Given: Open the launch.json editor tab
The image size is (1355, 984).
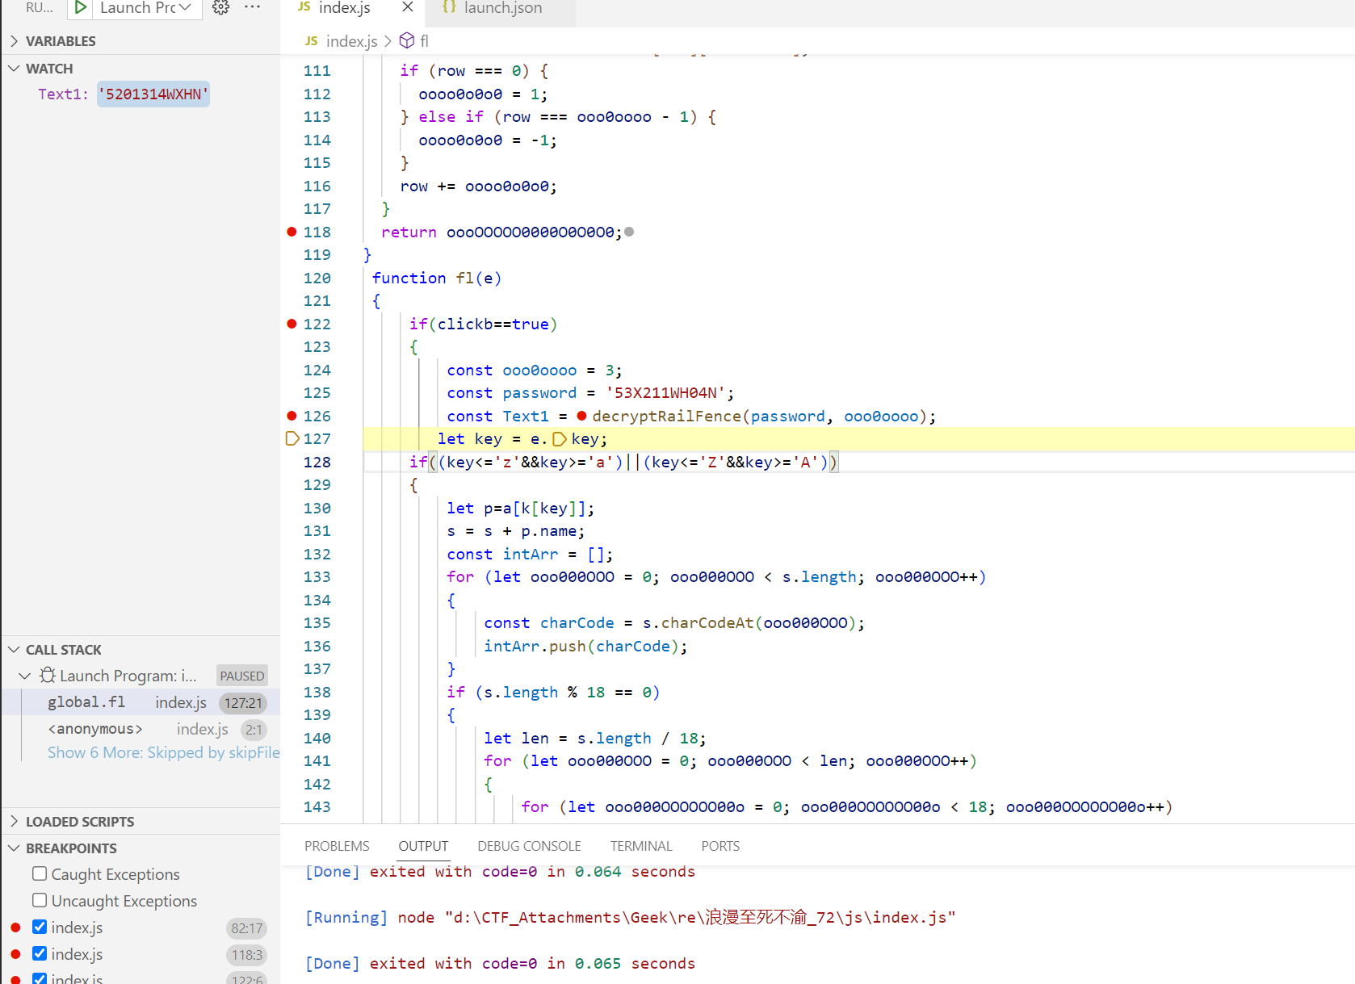Looking at the screenshot, I should click(x=501, y=8).
